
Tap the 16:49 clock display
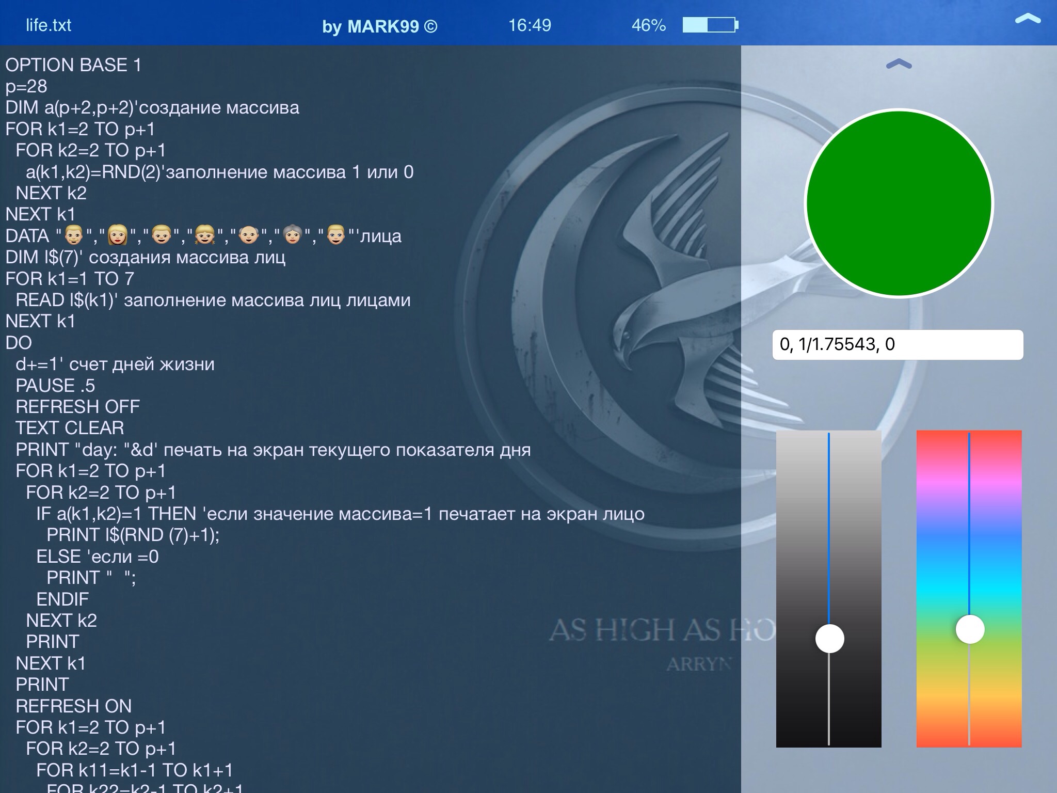[x=530, y=25]
